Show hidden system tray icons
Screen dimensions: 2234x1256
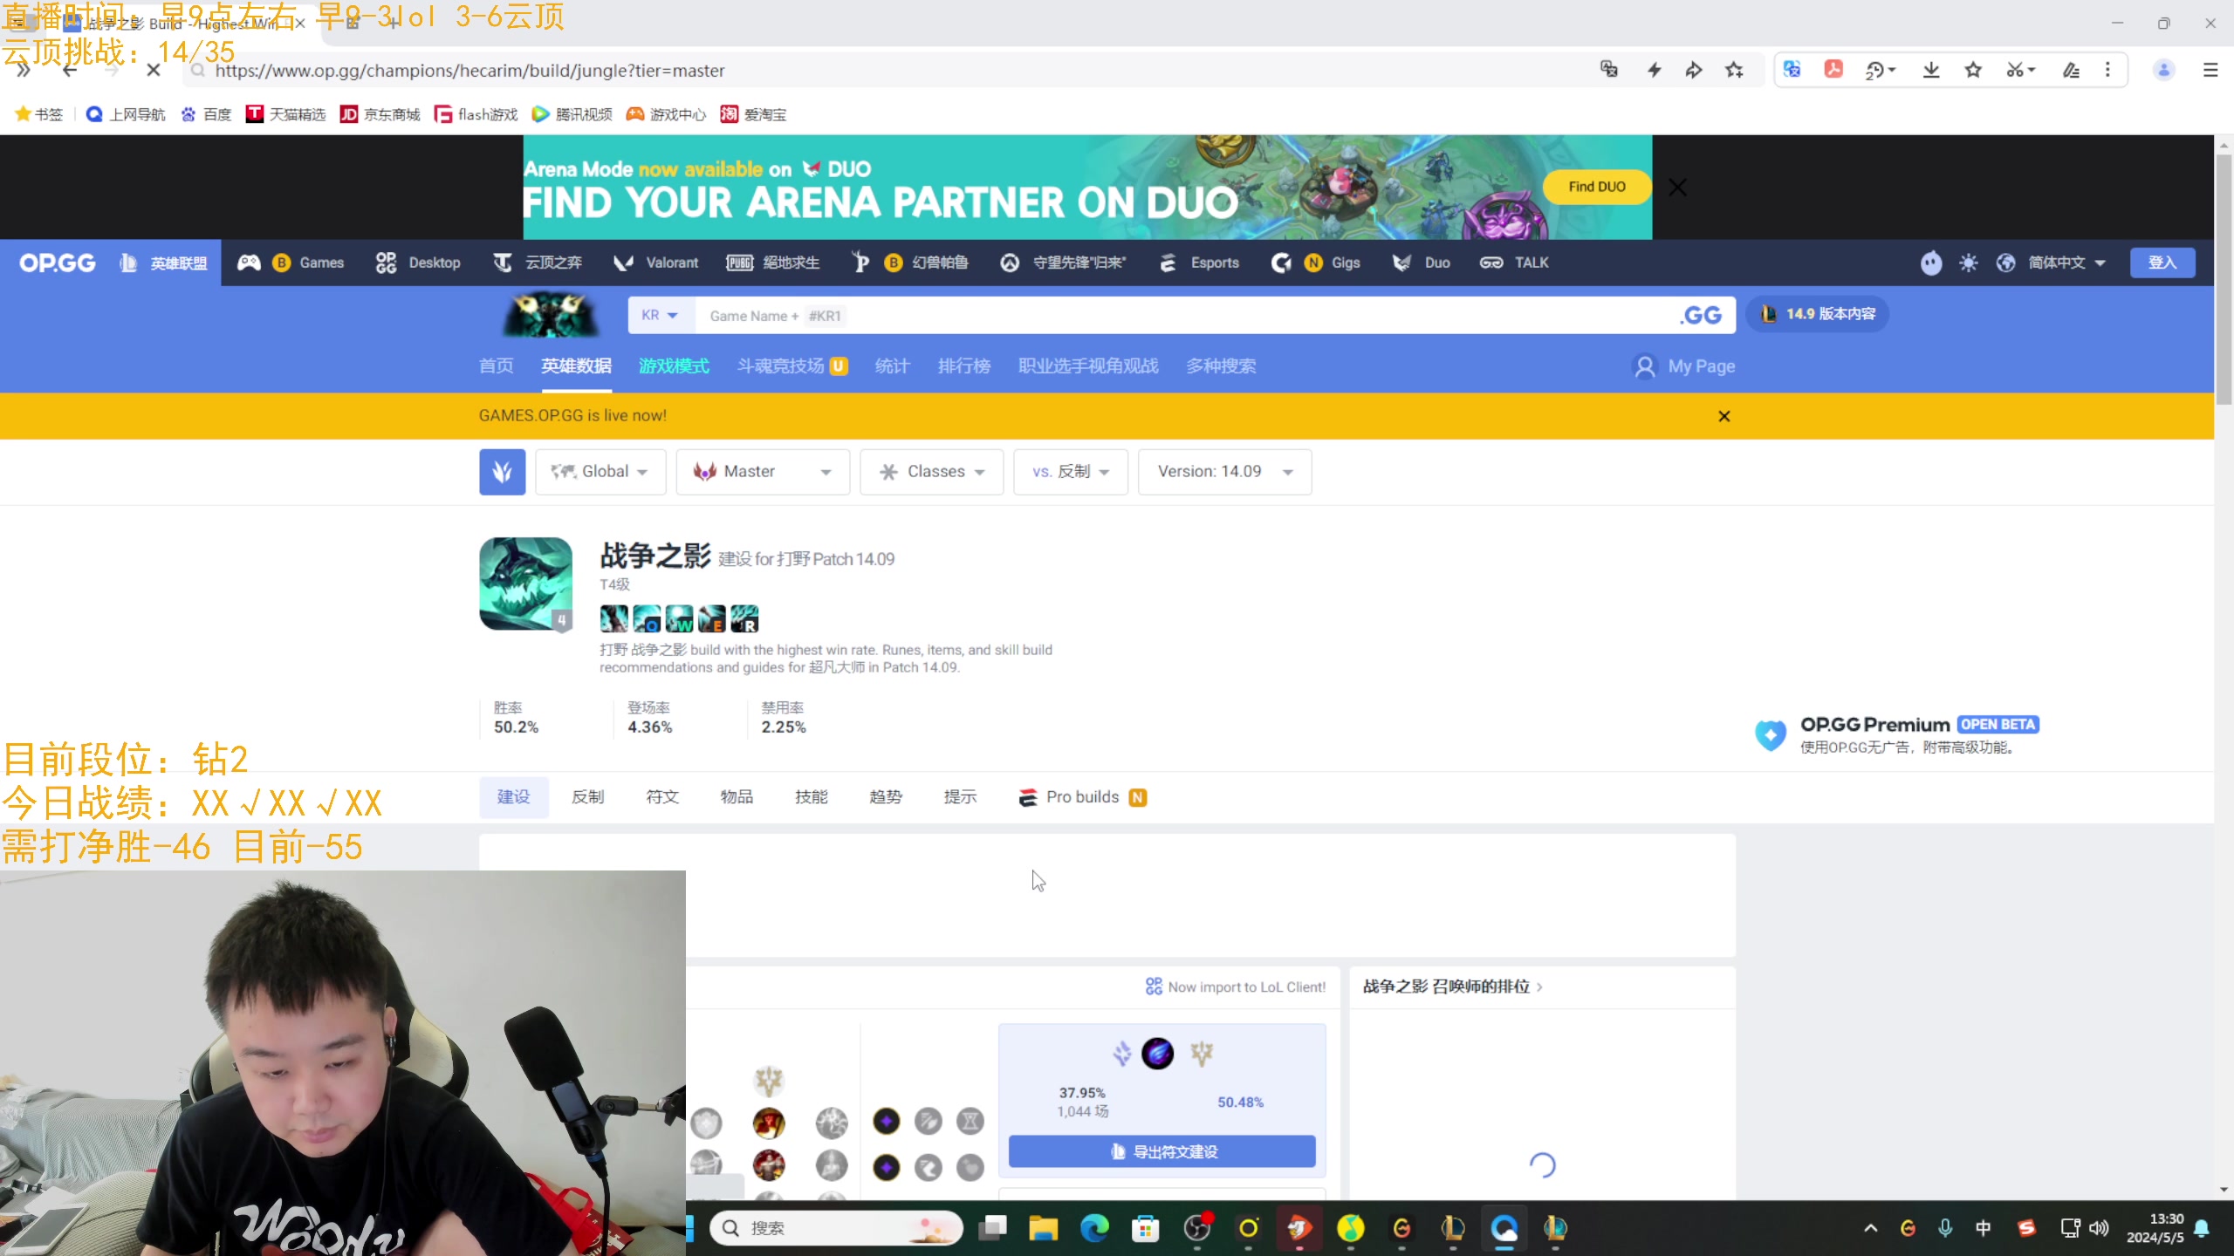pos(1870,1228)
